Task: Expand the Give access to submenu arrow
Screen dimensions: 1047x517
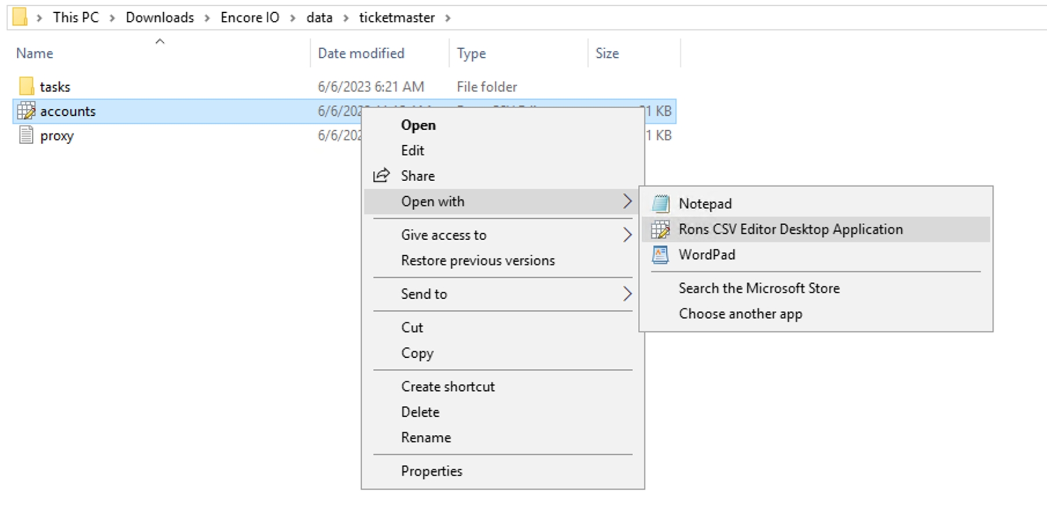Action: coord(627,235)
